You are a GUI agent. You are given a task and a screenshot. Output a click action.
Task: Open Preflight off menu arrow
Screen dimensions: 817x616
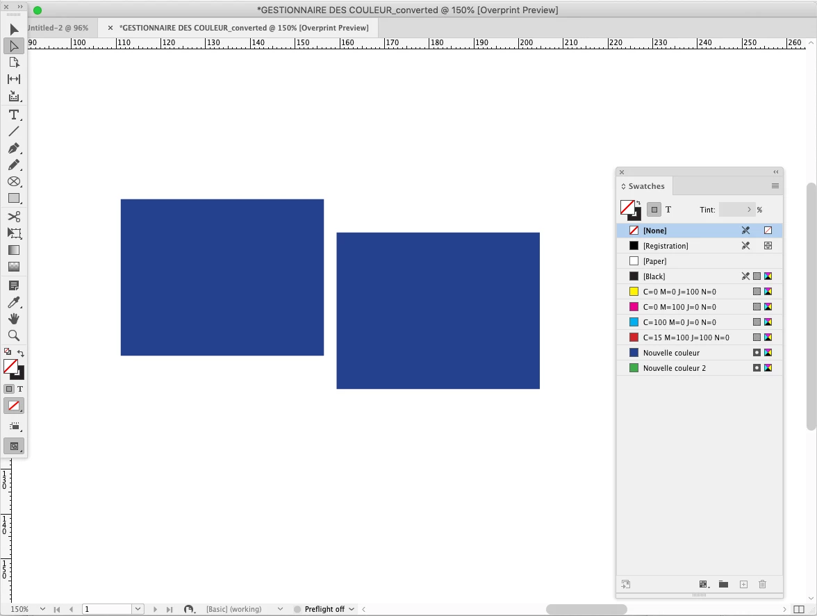click(352, 609)
